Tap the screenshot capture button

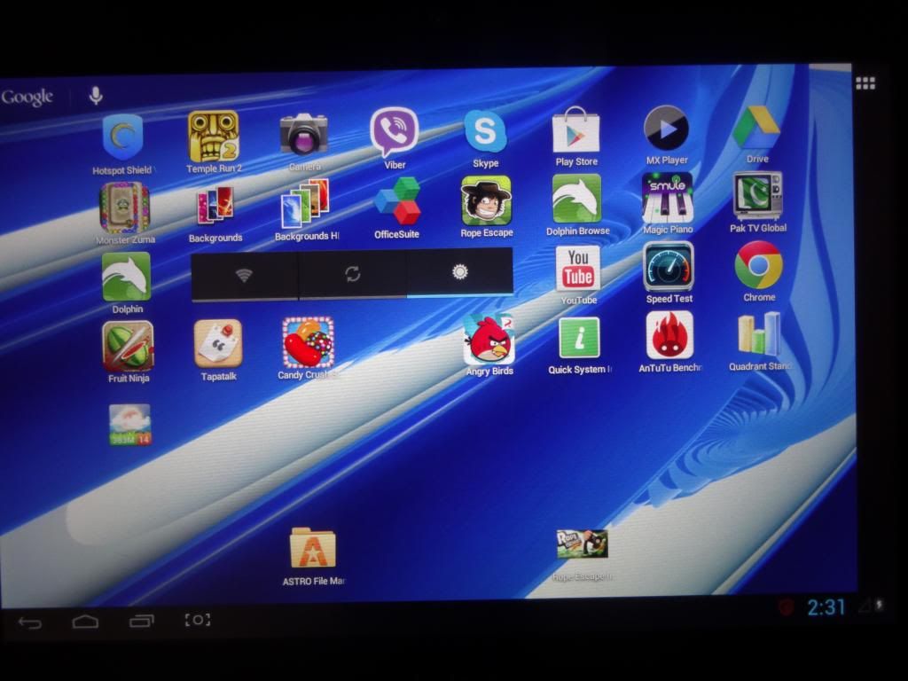(x=197, y=620)
